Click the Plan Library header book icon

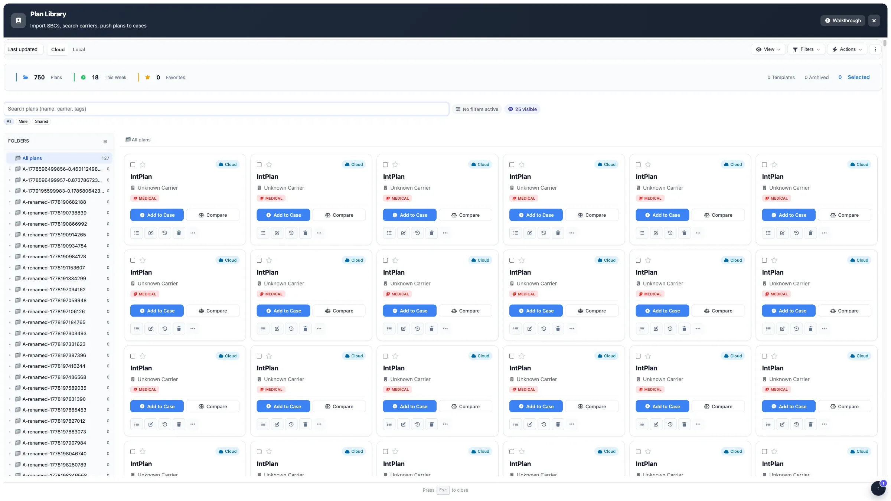[x=18, y=20]
